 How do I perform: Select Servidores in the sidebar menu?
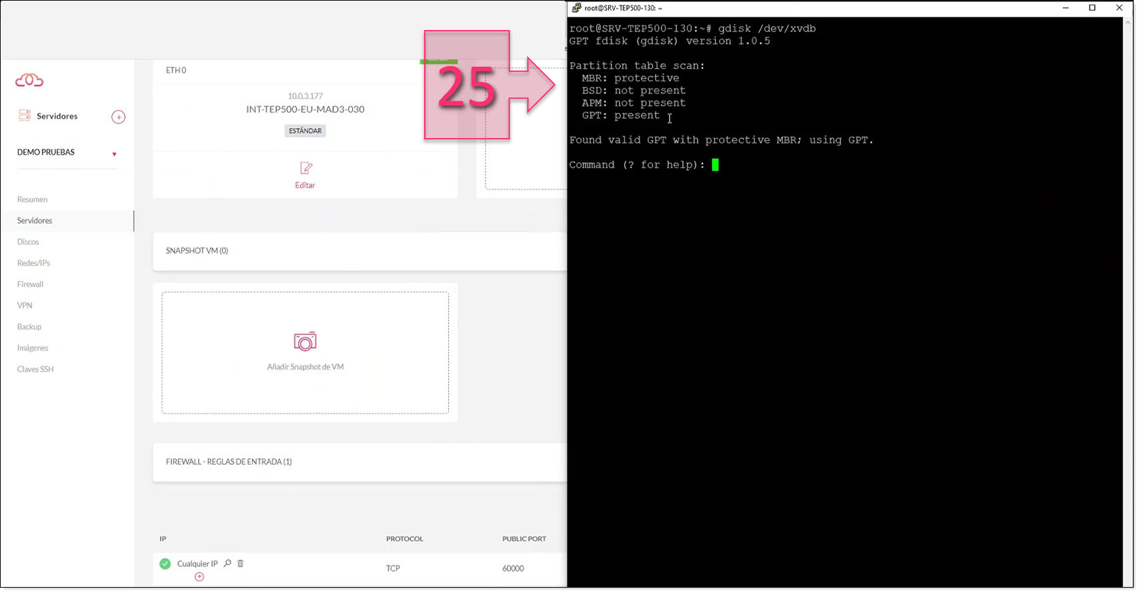click(x=35, y=221)
